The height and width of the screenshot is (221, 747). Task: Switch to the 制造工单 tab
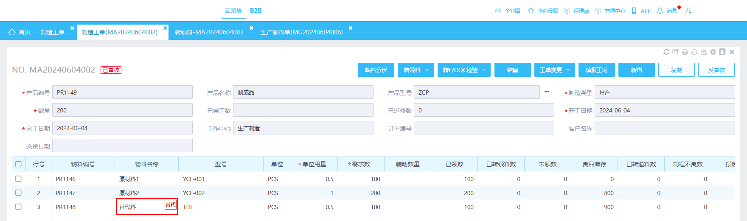[53, 32]
